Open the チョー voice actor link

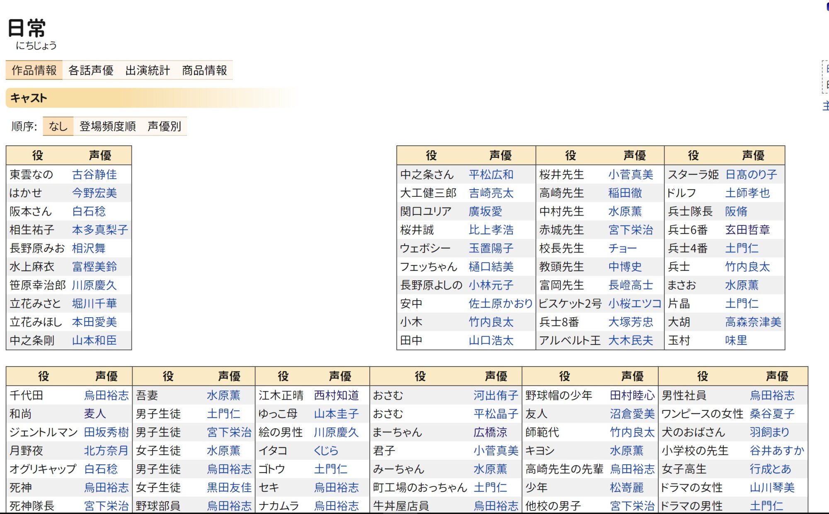tap(623, 248)
